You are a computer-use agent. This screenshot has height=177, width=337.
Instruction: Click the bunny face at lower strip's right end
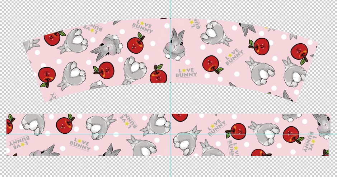(323, 126)
